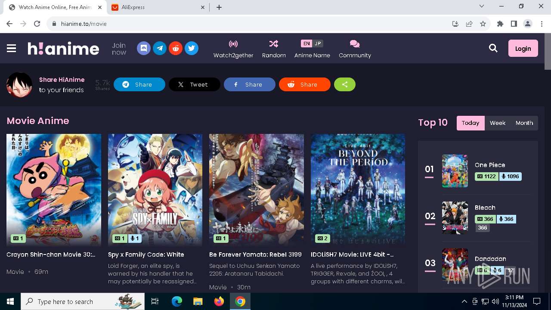This screenshot has height=310, width=551.
Task: Click One Piece subtitle count 1122 badge
Action: point(486,177)
